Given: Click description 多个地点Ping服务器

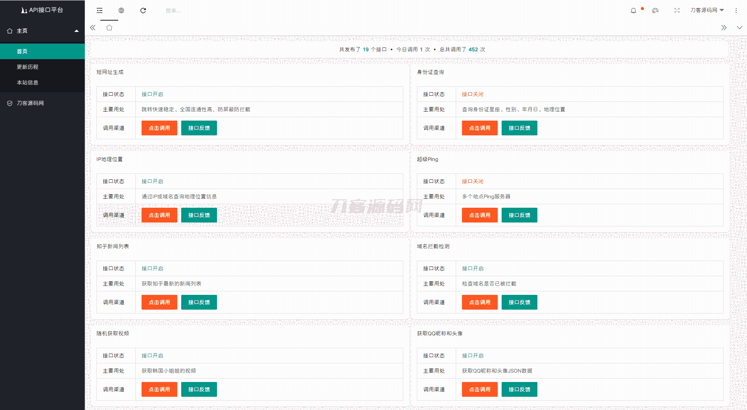Looking at the screenshot, I should (486, 196).
